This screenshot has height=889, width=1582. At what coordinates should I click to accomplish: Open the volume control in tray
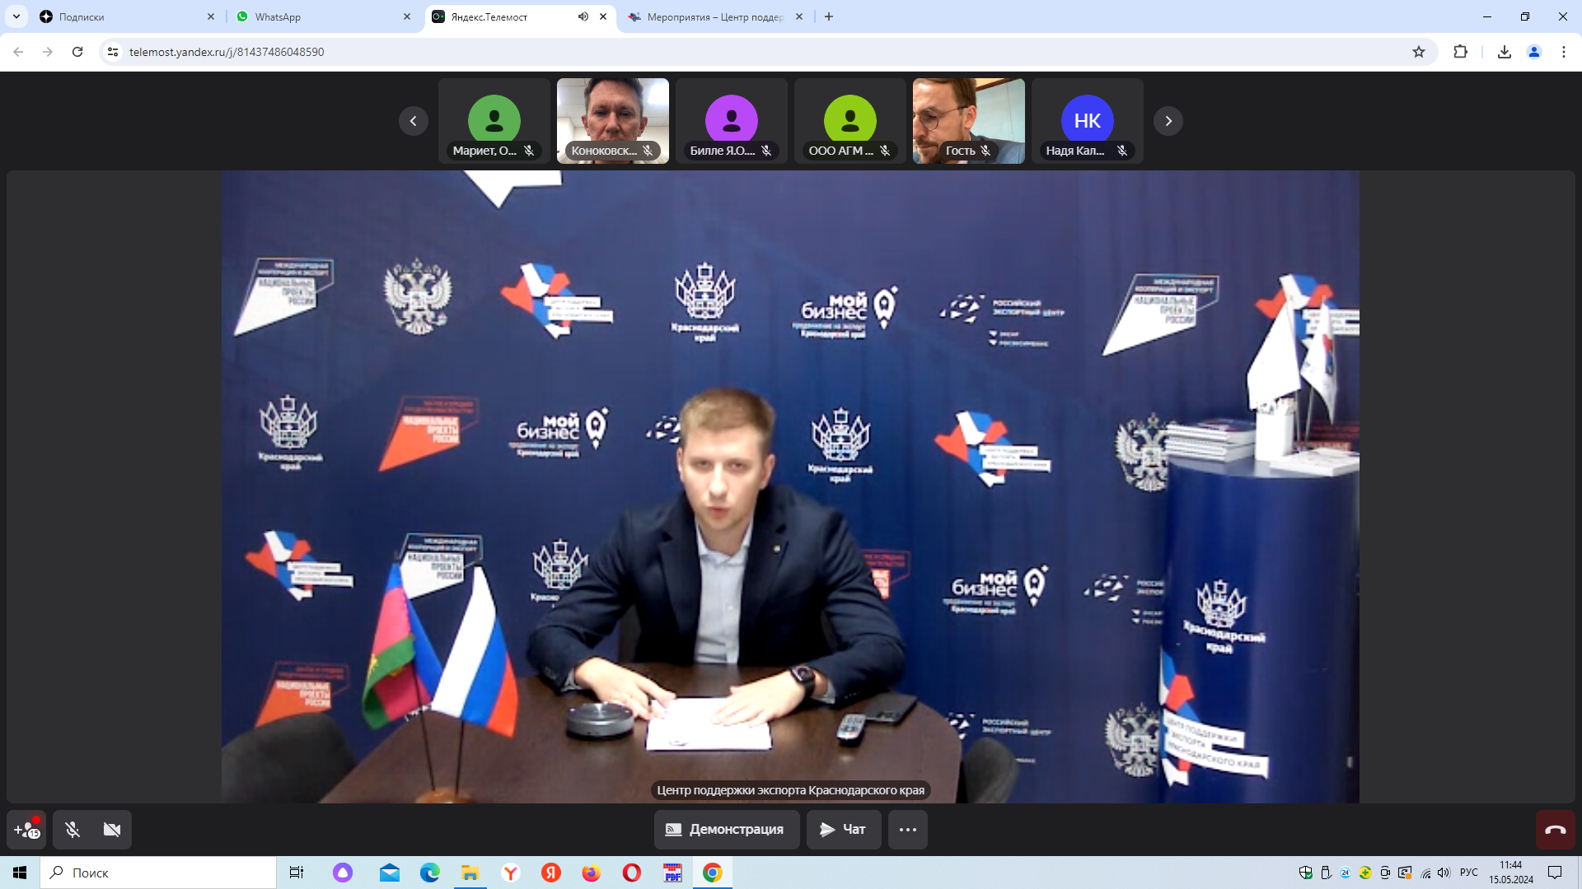[1444, 873]
